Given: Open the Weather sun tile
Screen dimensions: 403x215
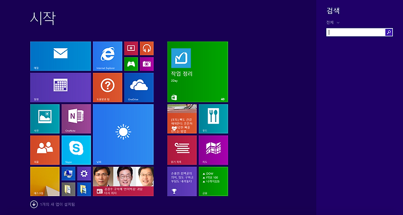Looking at the screenshot, I should [x=123, y=134].
